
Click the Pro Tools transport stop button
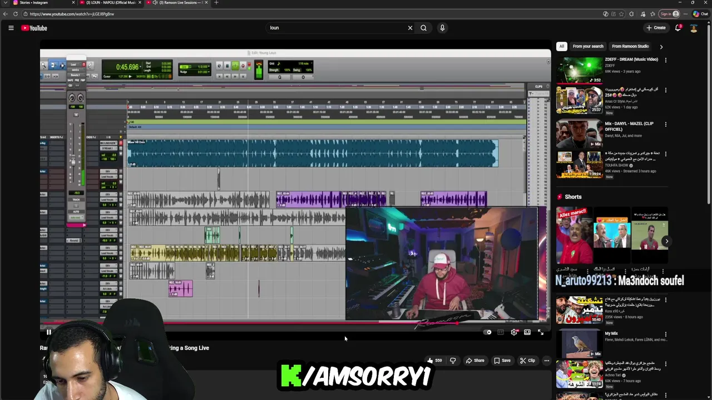[x=227, y=66]
